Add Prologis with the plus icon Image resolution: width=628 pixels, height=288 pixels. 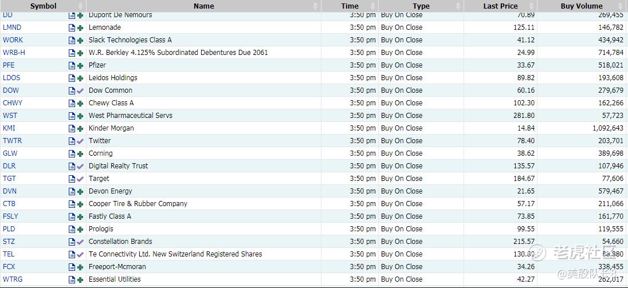[x=80, y=230]
